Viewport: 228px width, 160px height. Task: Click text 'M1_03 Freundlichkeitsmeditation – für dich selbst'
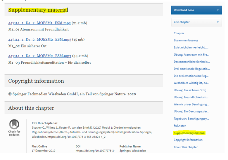click(x=49, y=63)
